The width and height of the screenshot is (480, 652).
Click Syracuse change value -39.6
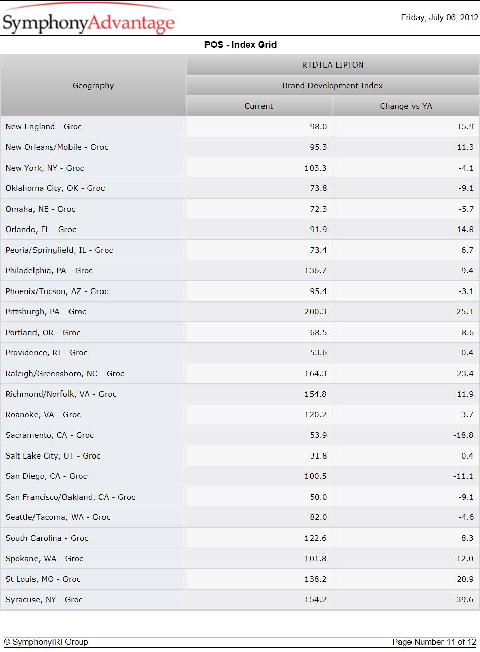(x=463, y=600)
